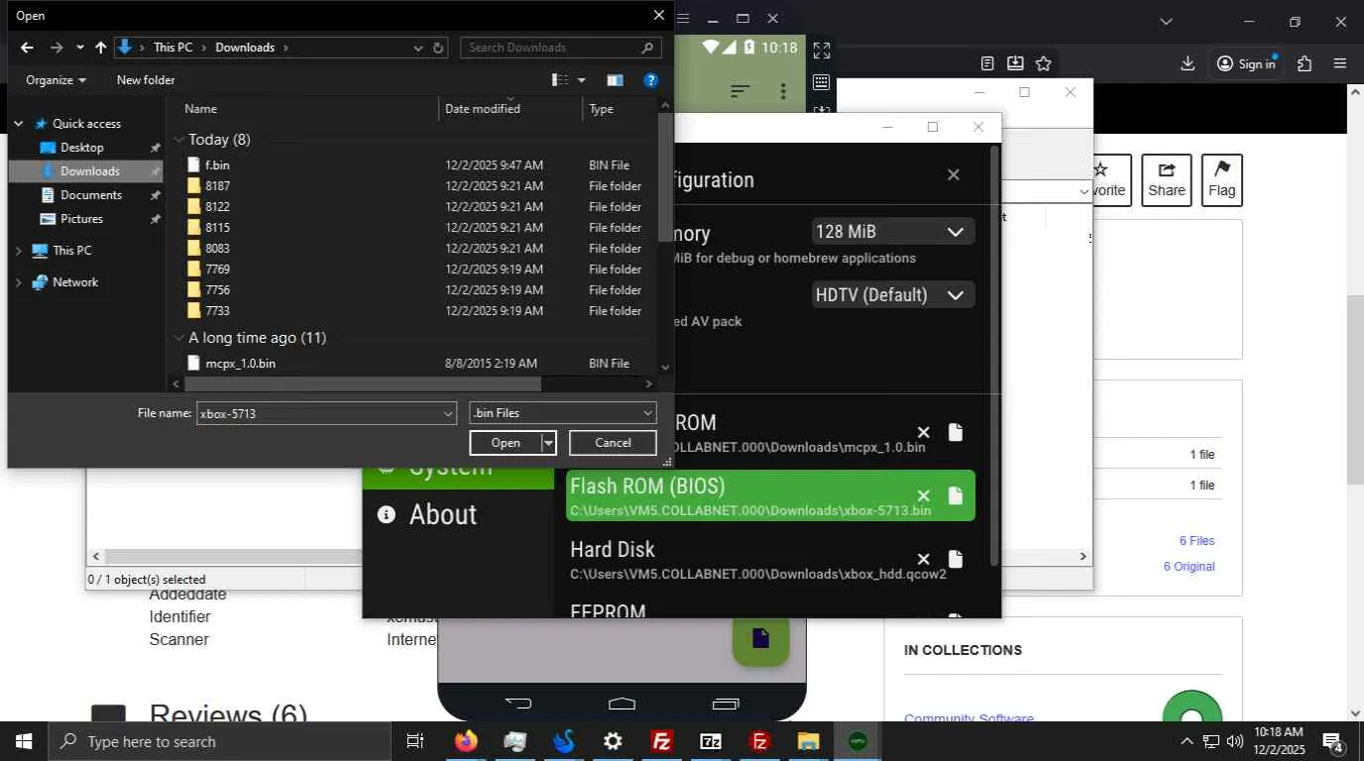Image resolution: width=1364 pixels, height=761 pixels.
Task: Open the emulator keyboard icon
Action: [822, 82]
